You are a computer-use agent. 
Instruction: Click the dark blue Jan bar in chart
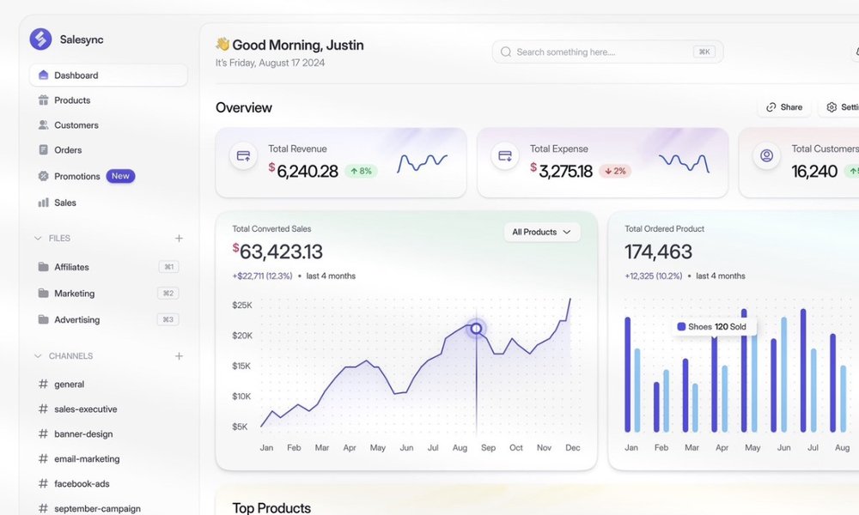coord(628,374)
